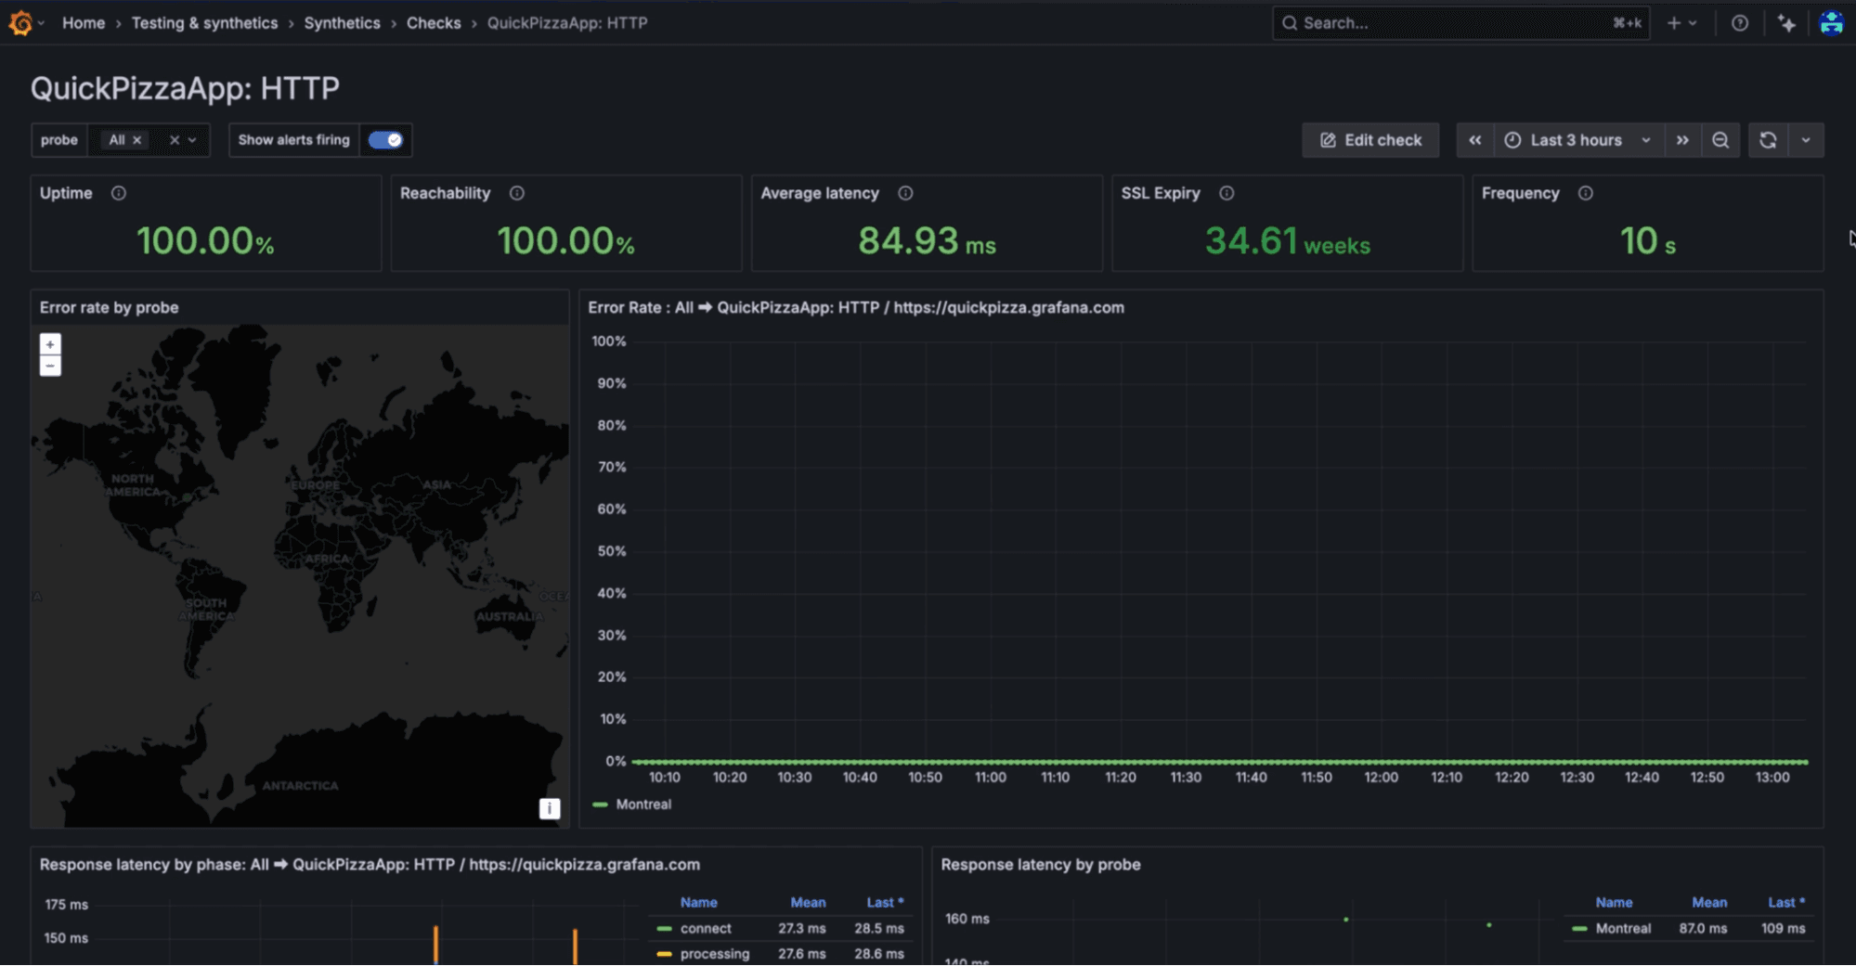Screen dimensions: 1856x966
Task: Toggle Montreal series in probe latency legend
Action: coord(1623,928)
